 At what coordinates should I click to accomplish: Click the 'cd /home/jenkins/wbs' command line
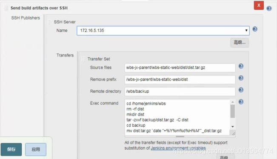pyautogui.click(x=146, y=103)
